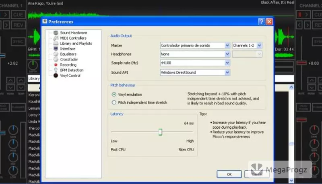Viewport: 322px width, 184px height.
Task: Click the Dur: 03:44 duration text
Action: (285, 49)
